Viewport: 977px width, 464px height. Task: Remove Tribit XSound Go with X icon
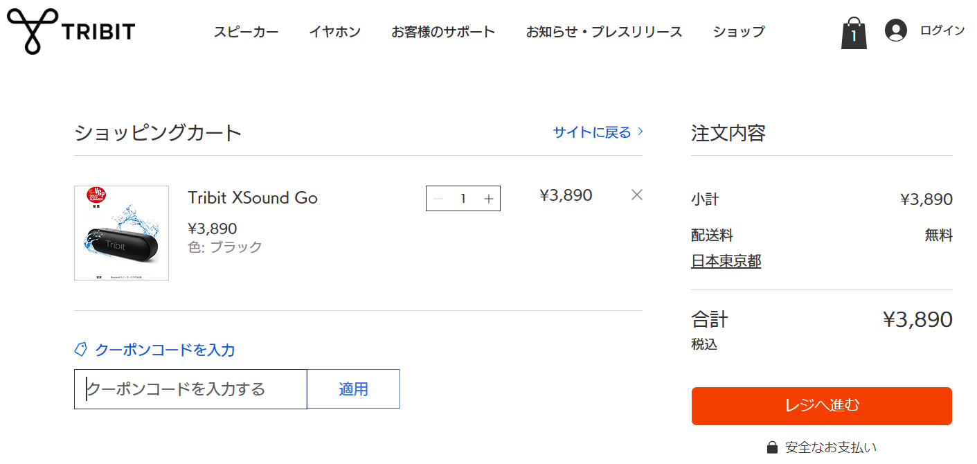[x=637, y=195]
